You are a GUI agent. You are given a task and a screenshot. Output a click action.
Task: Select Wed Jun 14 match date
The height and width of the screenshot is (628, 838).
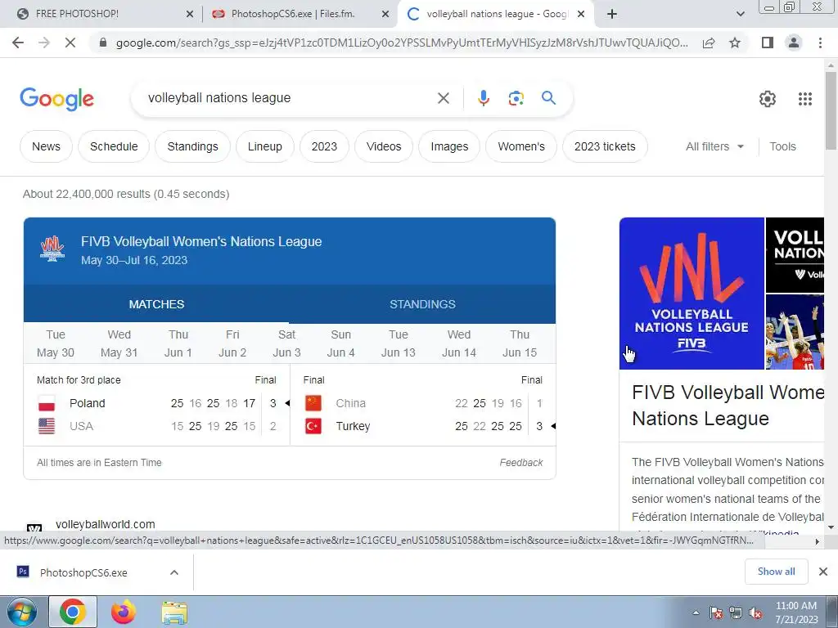[x=458, y=343]
